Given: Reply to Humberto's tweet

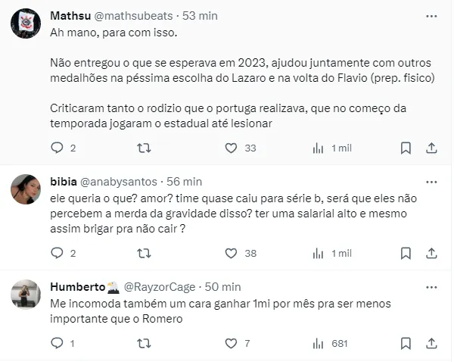Looking at the screenshot, I should pos(57,343).
